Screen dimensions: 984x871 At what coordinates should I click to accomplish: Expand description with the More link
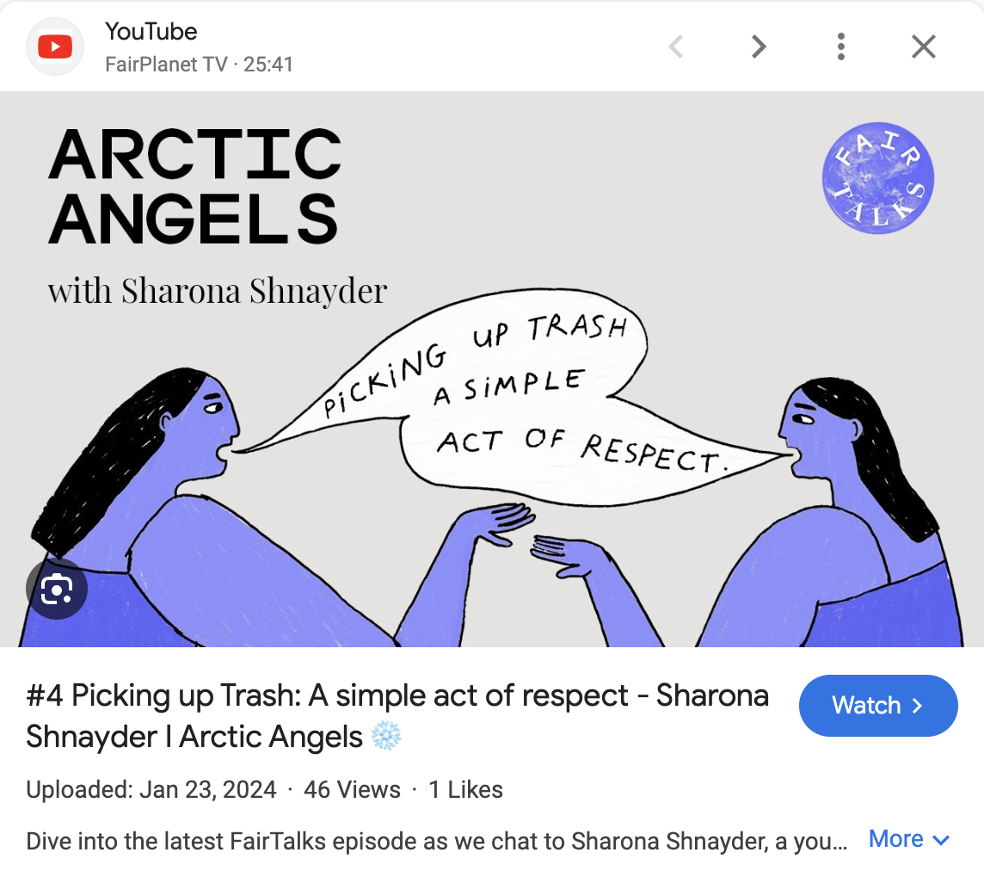click(895, 839)
